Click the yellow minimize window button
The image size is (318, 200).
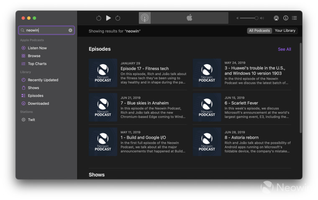click(x=29, y=18)
